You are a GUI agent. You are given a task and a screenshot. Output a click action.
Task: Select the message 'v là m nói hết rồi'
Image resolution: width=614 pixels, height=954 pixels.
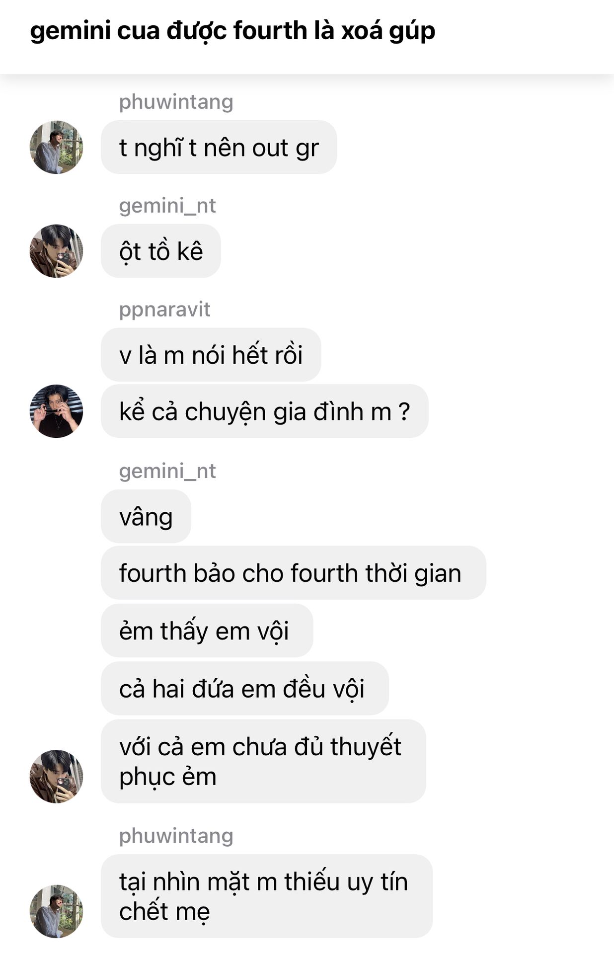click(211, 355)
